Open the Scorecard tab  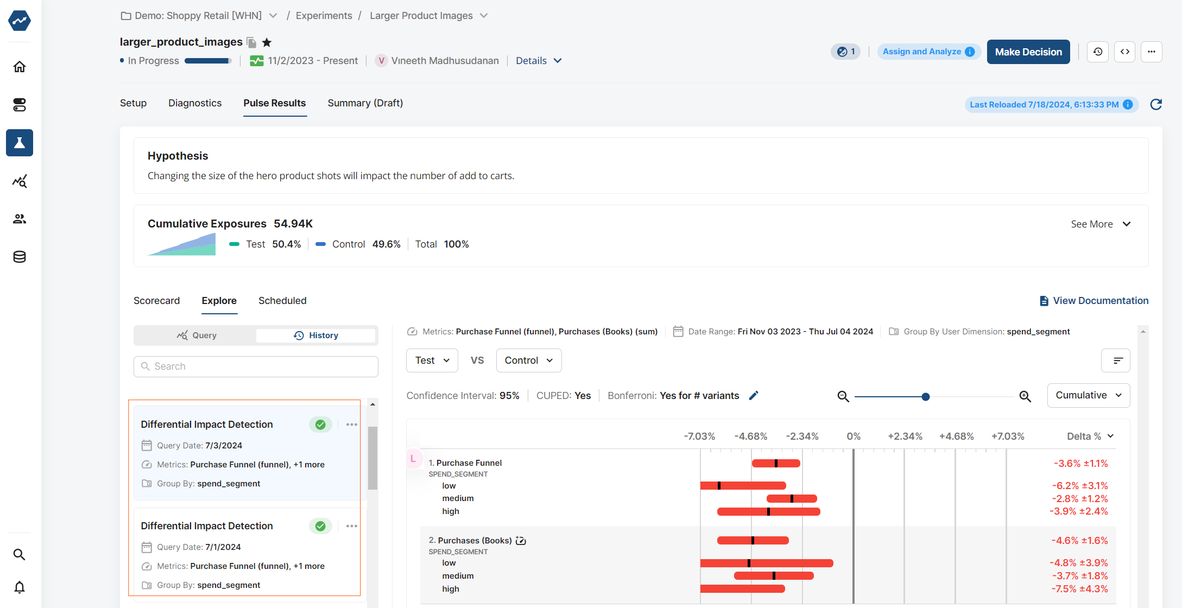156,300
